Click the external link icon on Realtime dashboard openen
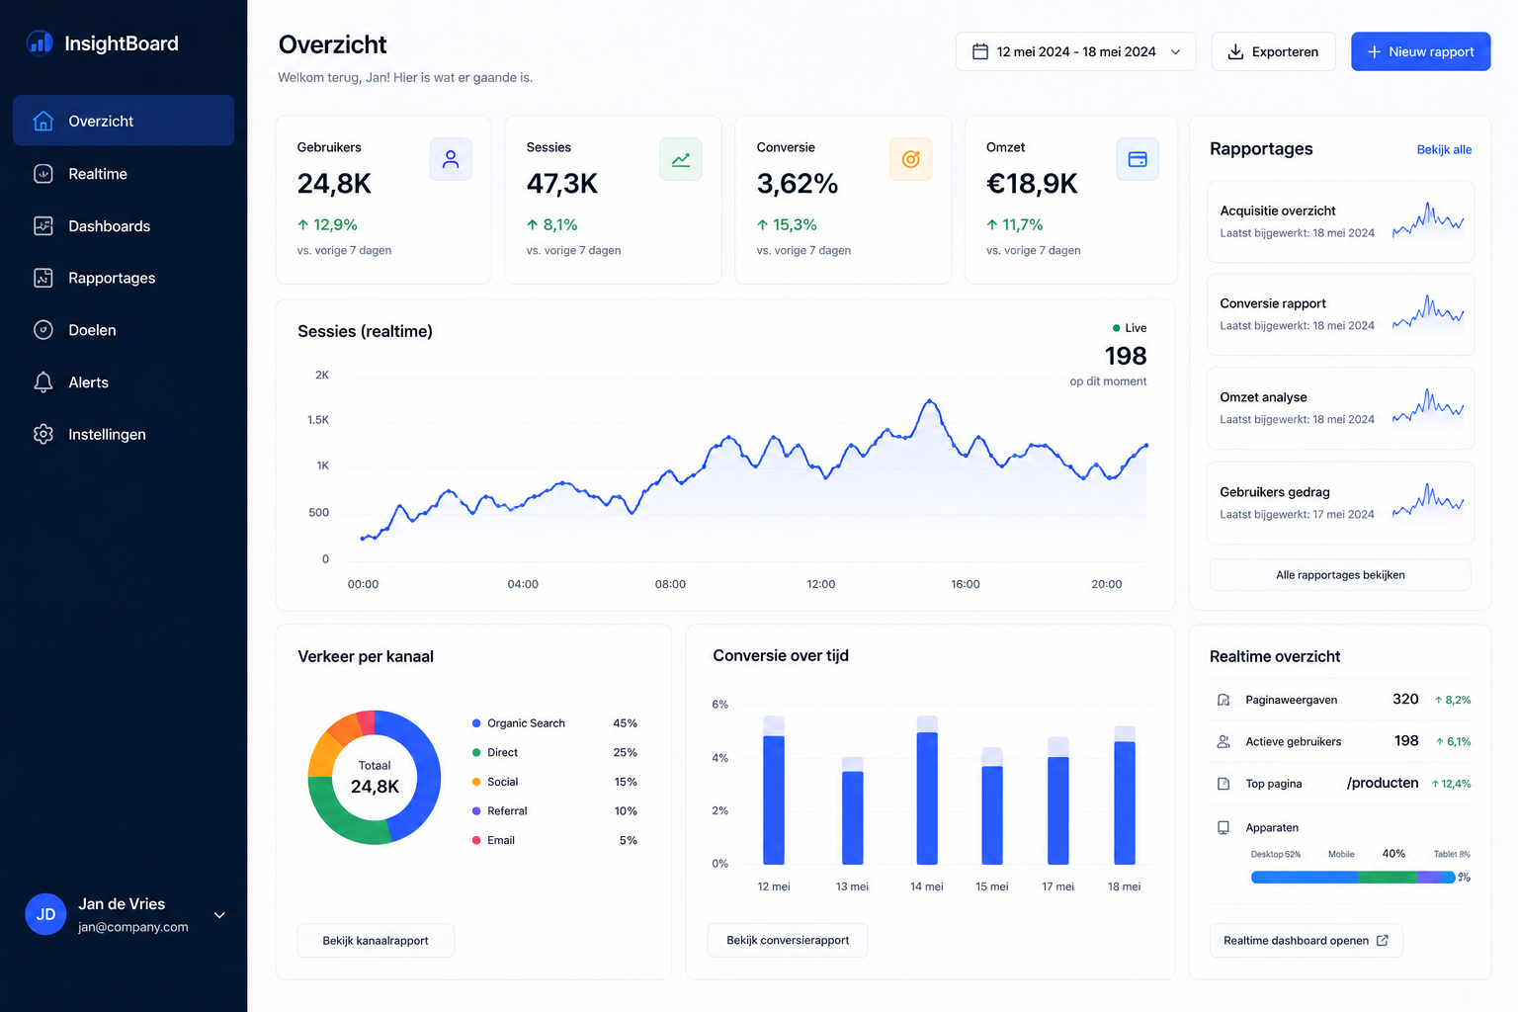This screenshot has height=1012, width=1518. click(x=1383, y=940)
